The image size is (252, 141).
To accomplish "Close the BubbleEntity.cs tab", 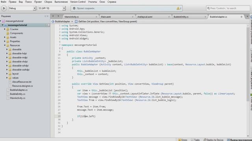I will pos(205,17).
